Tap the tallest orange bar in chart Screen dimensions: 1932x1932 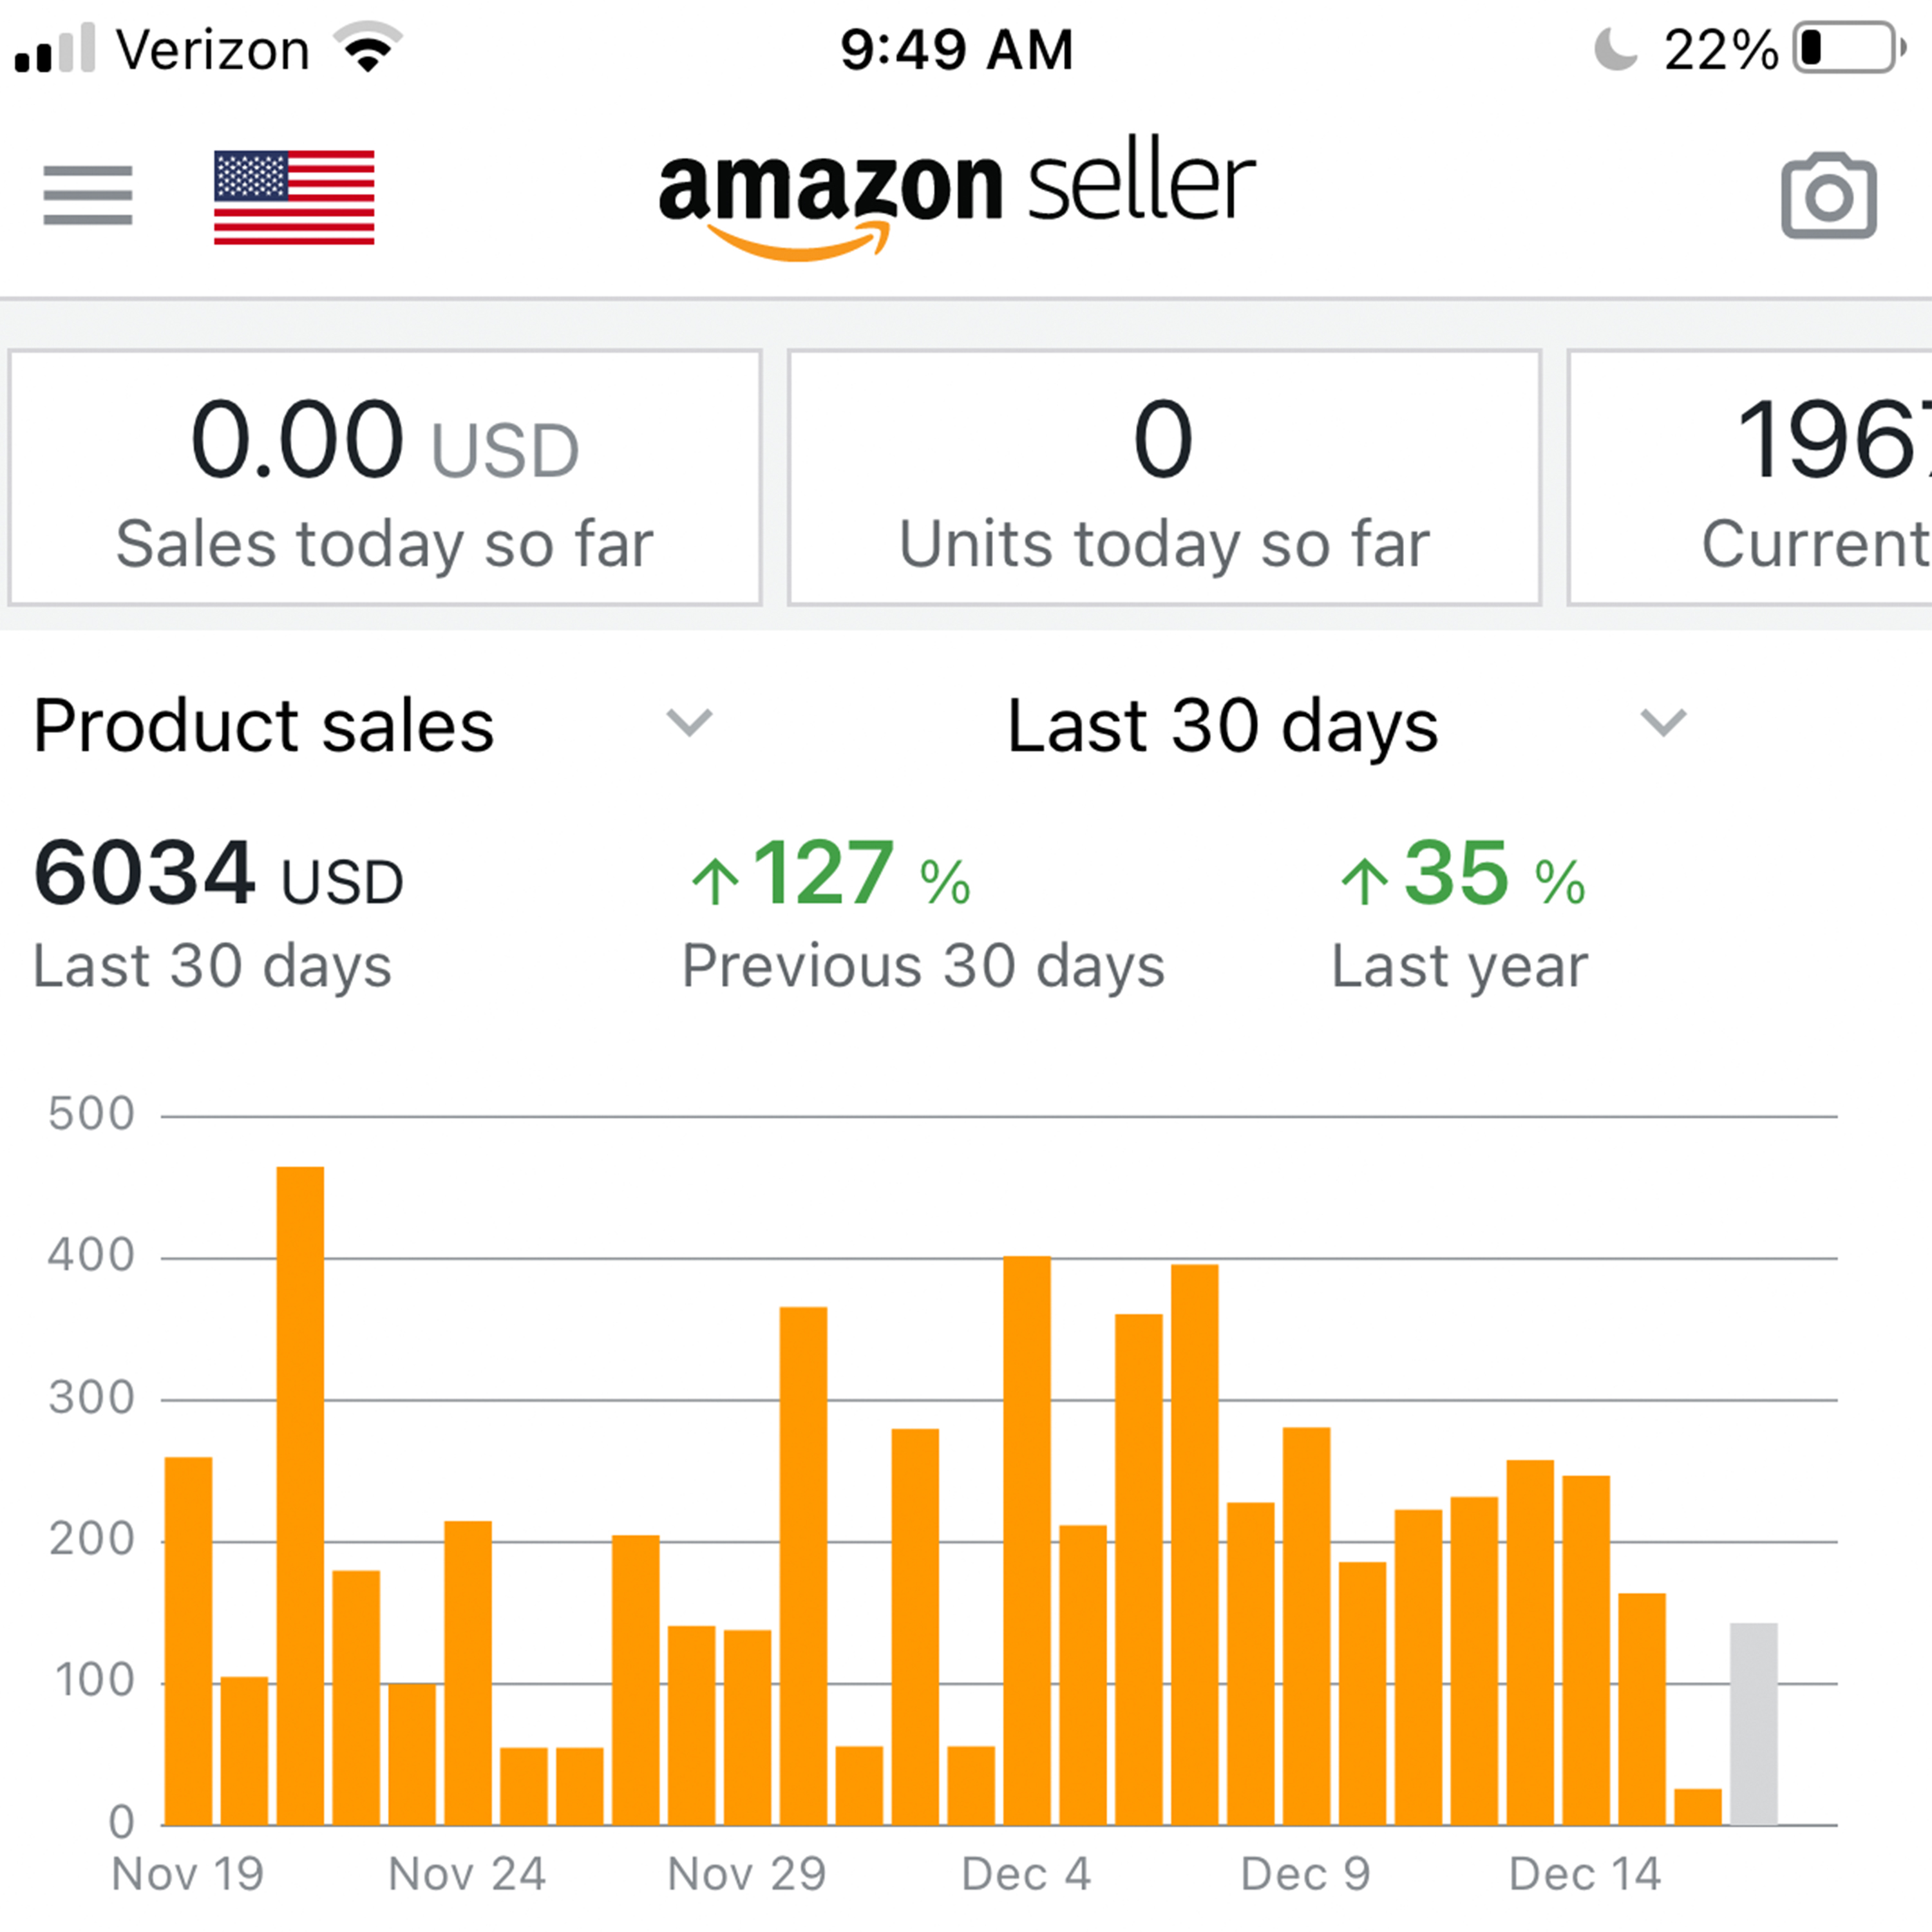300,1495
